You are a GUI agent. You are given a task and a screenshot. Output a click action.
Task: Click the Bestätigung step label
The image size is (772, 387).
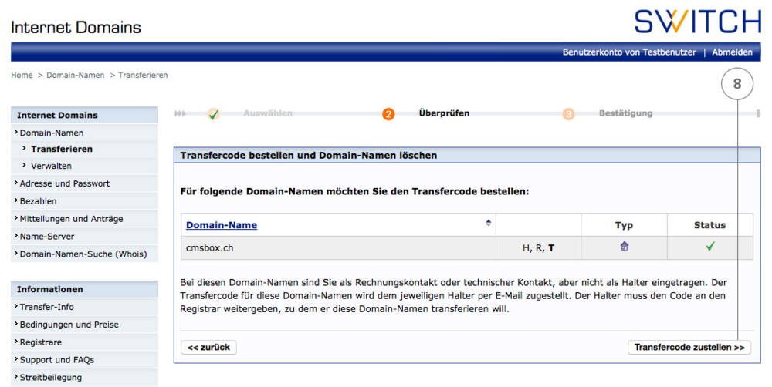[625, 113]
